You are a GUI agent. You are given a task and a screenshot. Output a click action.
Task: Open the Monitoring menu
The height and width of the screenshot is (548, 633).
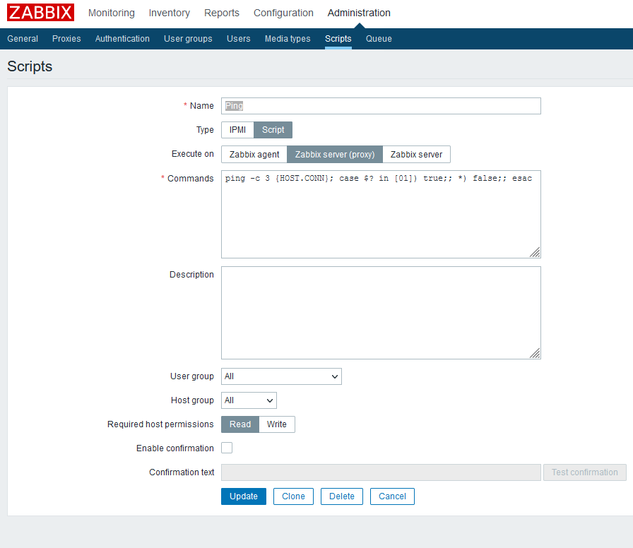[112, 13]
